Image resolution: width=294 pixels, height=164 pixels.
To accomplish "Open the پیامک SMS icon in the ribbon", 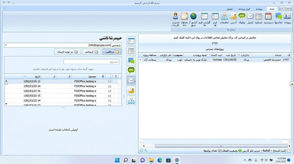I will point(242,16).
